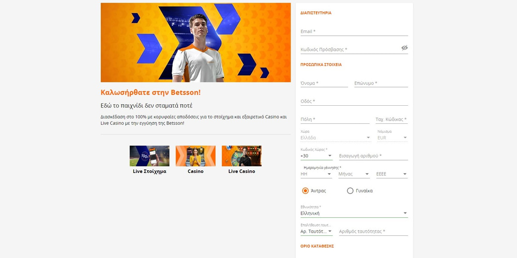Click the Επώνυμο surname field
The width and height of the screenshot is (517, 258).
381,83
